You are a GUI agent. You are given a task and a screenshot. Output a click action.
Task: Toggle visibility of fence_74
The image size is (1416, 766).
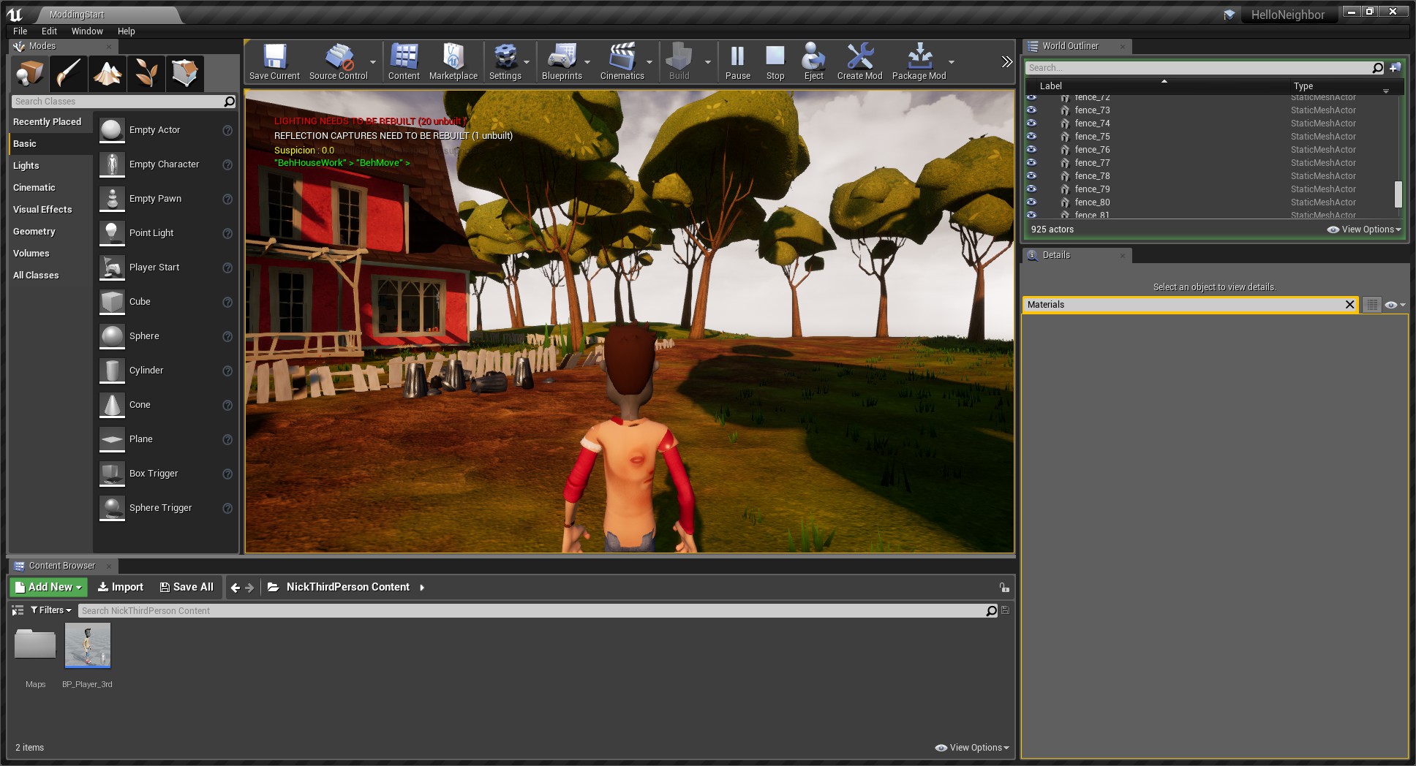pyautogui.click(x=1031, y=124)
